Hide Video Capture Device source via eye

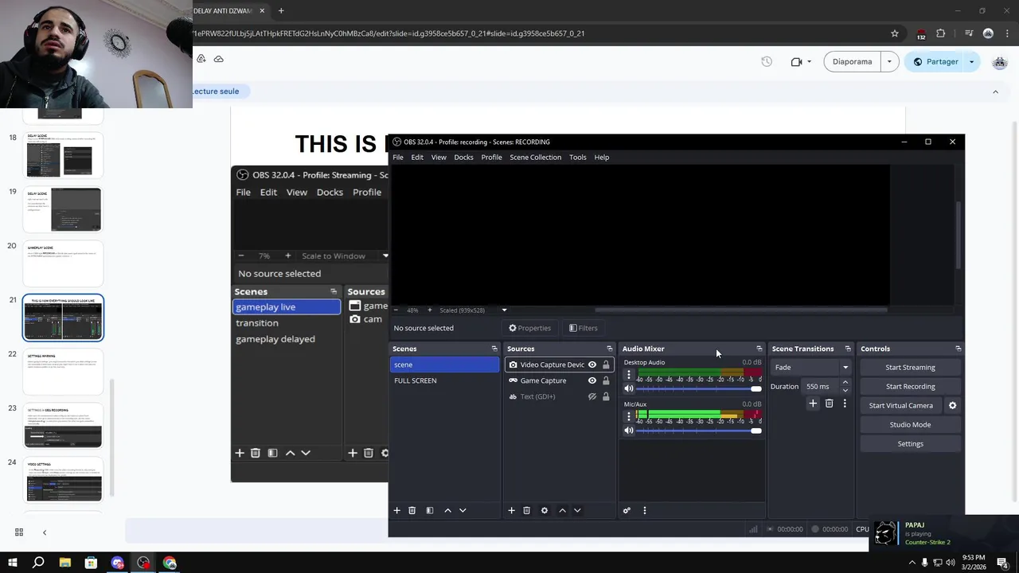[x=592, y=364]
